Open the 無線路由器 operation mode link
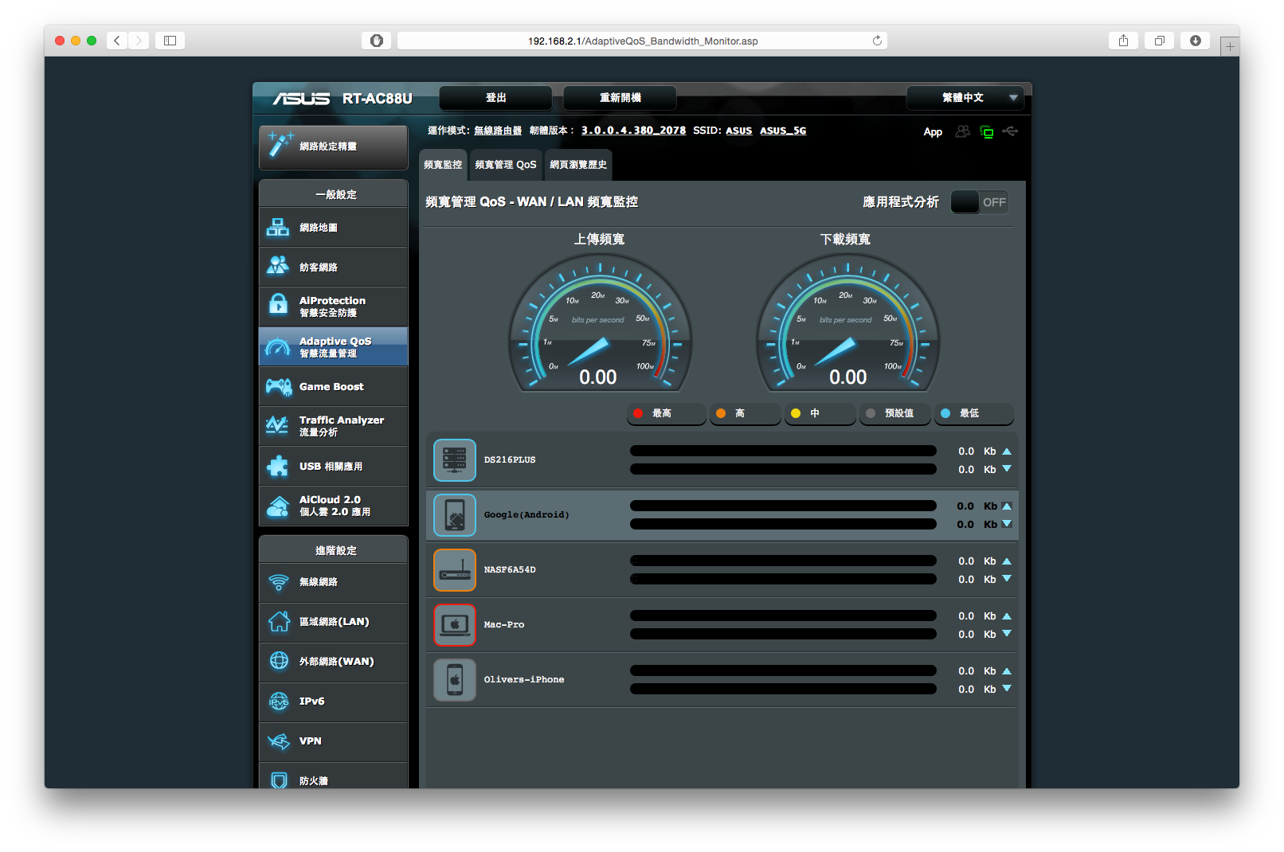1284x852 pixels. pyautogui.click(x=498, y=131)
